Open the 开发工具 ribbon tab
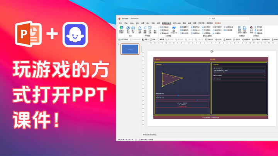The width and height of the screenshot is (278, 156). click(x=201, y=23)
